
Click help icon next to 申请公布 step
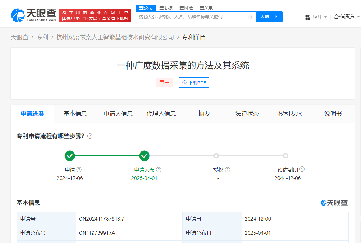tap(159, 170)
